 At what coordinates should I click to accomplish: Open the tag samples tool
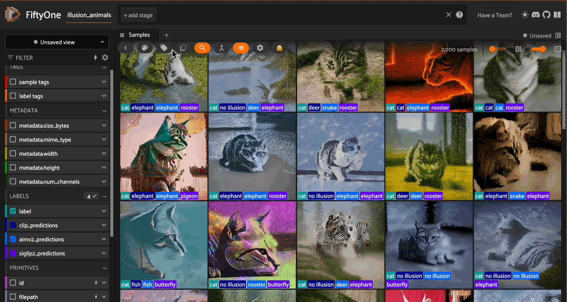(164, 48)
